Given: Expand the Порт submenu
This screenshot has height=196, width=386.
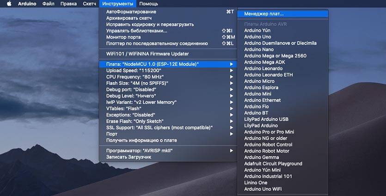Looking at the screenshot, I should pos(112,134).
